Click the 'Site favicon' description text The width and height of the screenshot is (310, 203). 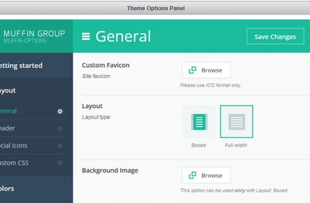(x=96, y=76)
